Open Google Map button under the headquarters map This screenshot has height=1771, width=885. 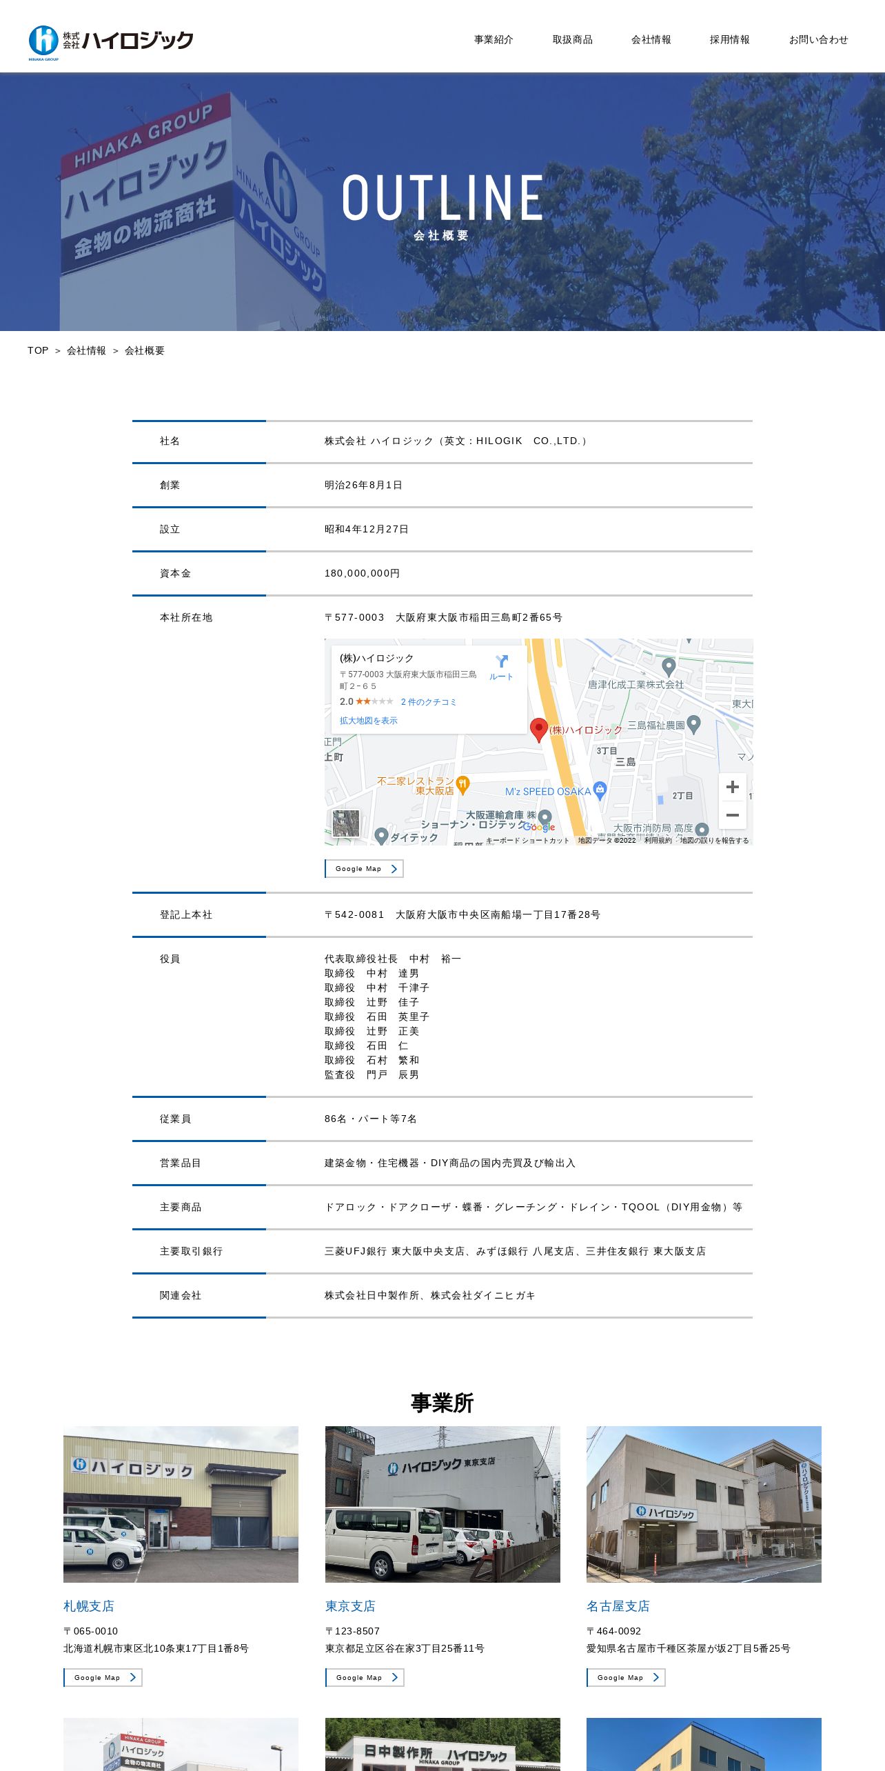click(364, 869)
